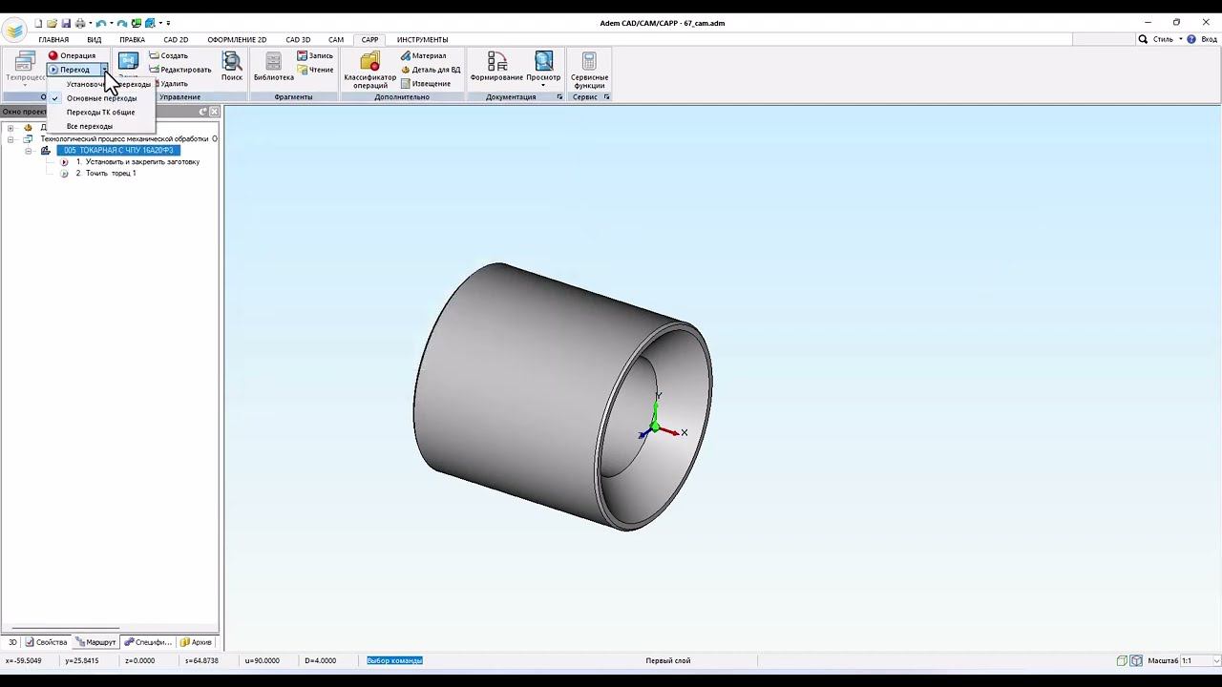Image resolution: width=1222 pixels, height=687 pixels.
Task: Switch to the ГЛАВНАЯ ribbon tab
Action: pyautogui.click(x=53, y=40)
